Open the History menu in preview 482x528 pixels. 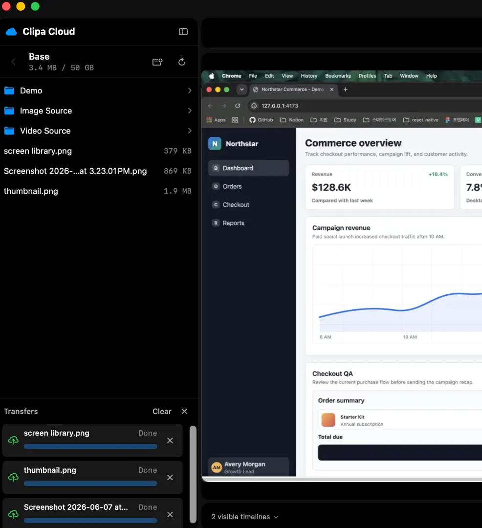(x=309, y=76)
